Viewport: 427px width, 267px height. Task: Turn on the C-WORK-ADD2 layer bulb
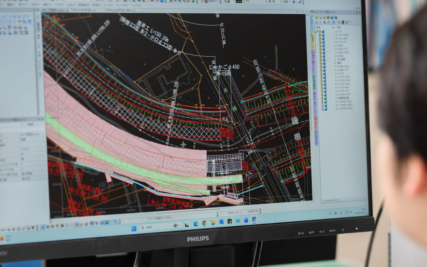(323, 108)
